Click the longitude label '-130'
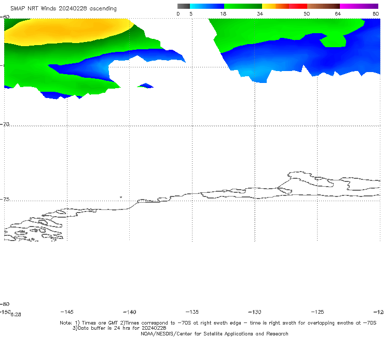The width and height of the screenshot is (384, 337). pyautogui.click(x=255, y=312)
